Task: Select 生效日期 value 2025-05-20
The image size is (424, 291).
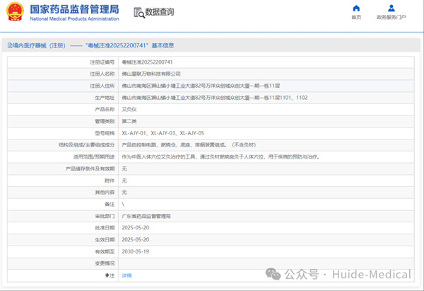Action: pyautogui.click(x=136, y=240)
